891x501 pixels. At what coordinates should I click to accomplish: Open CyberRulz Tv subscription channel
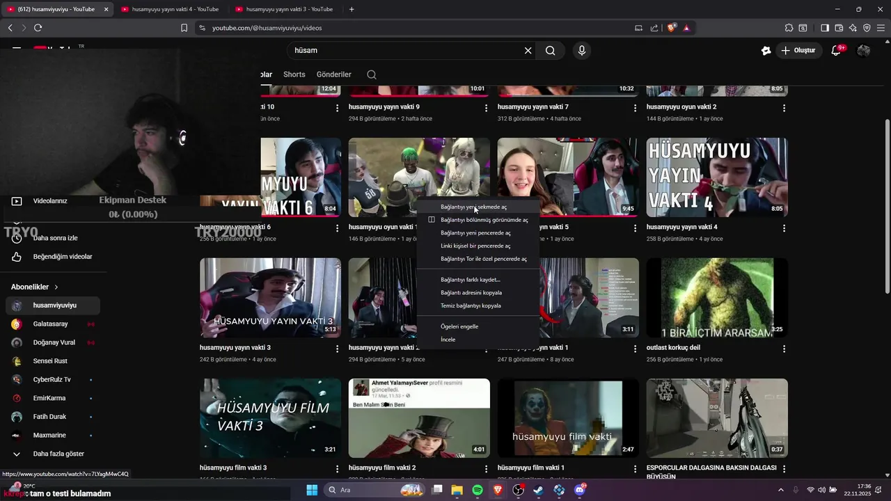click(x=53, y=380)
